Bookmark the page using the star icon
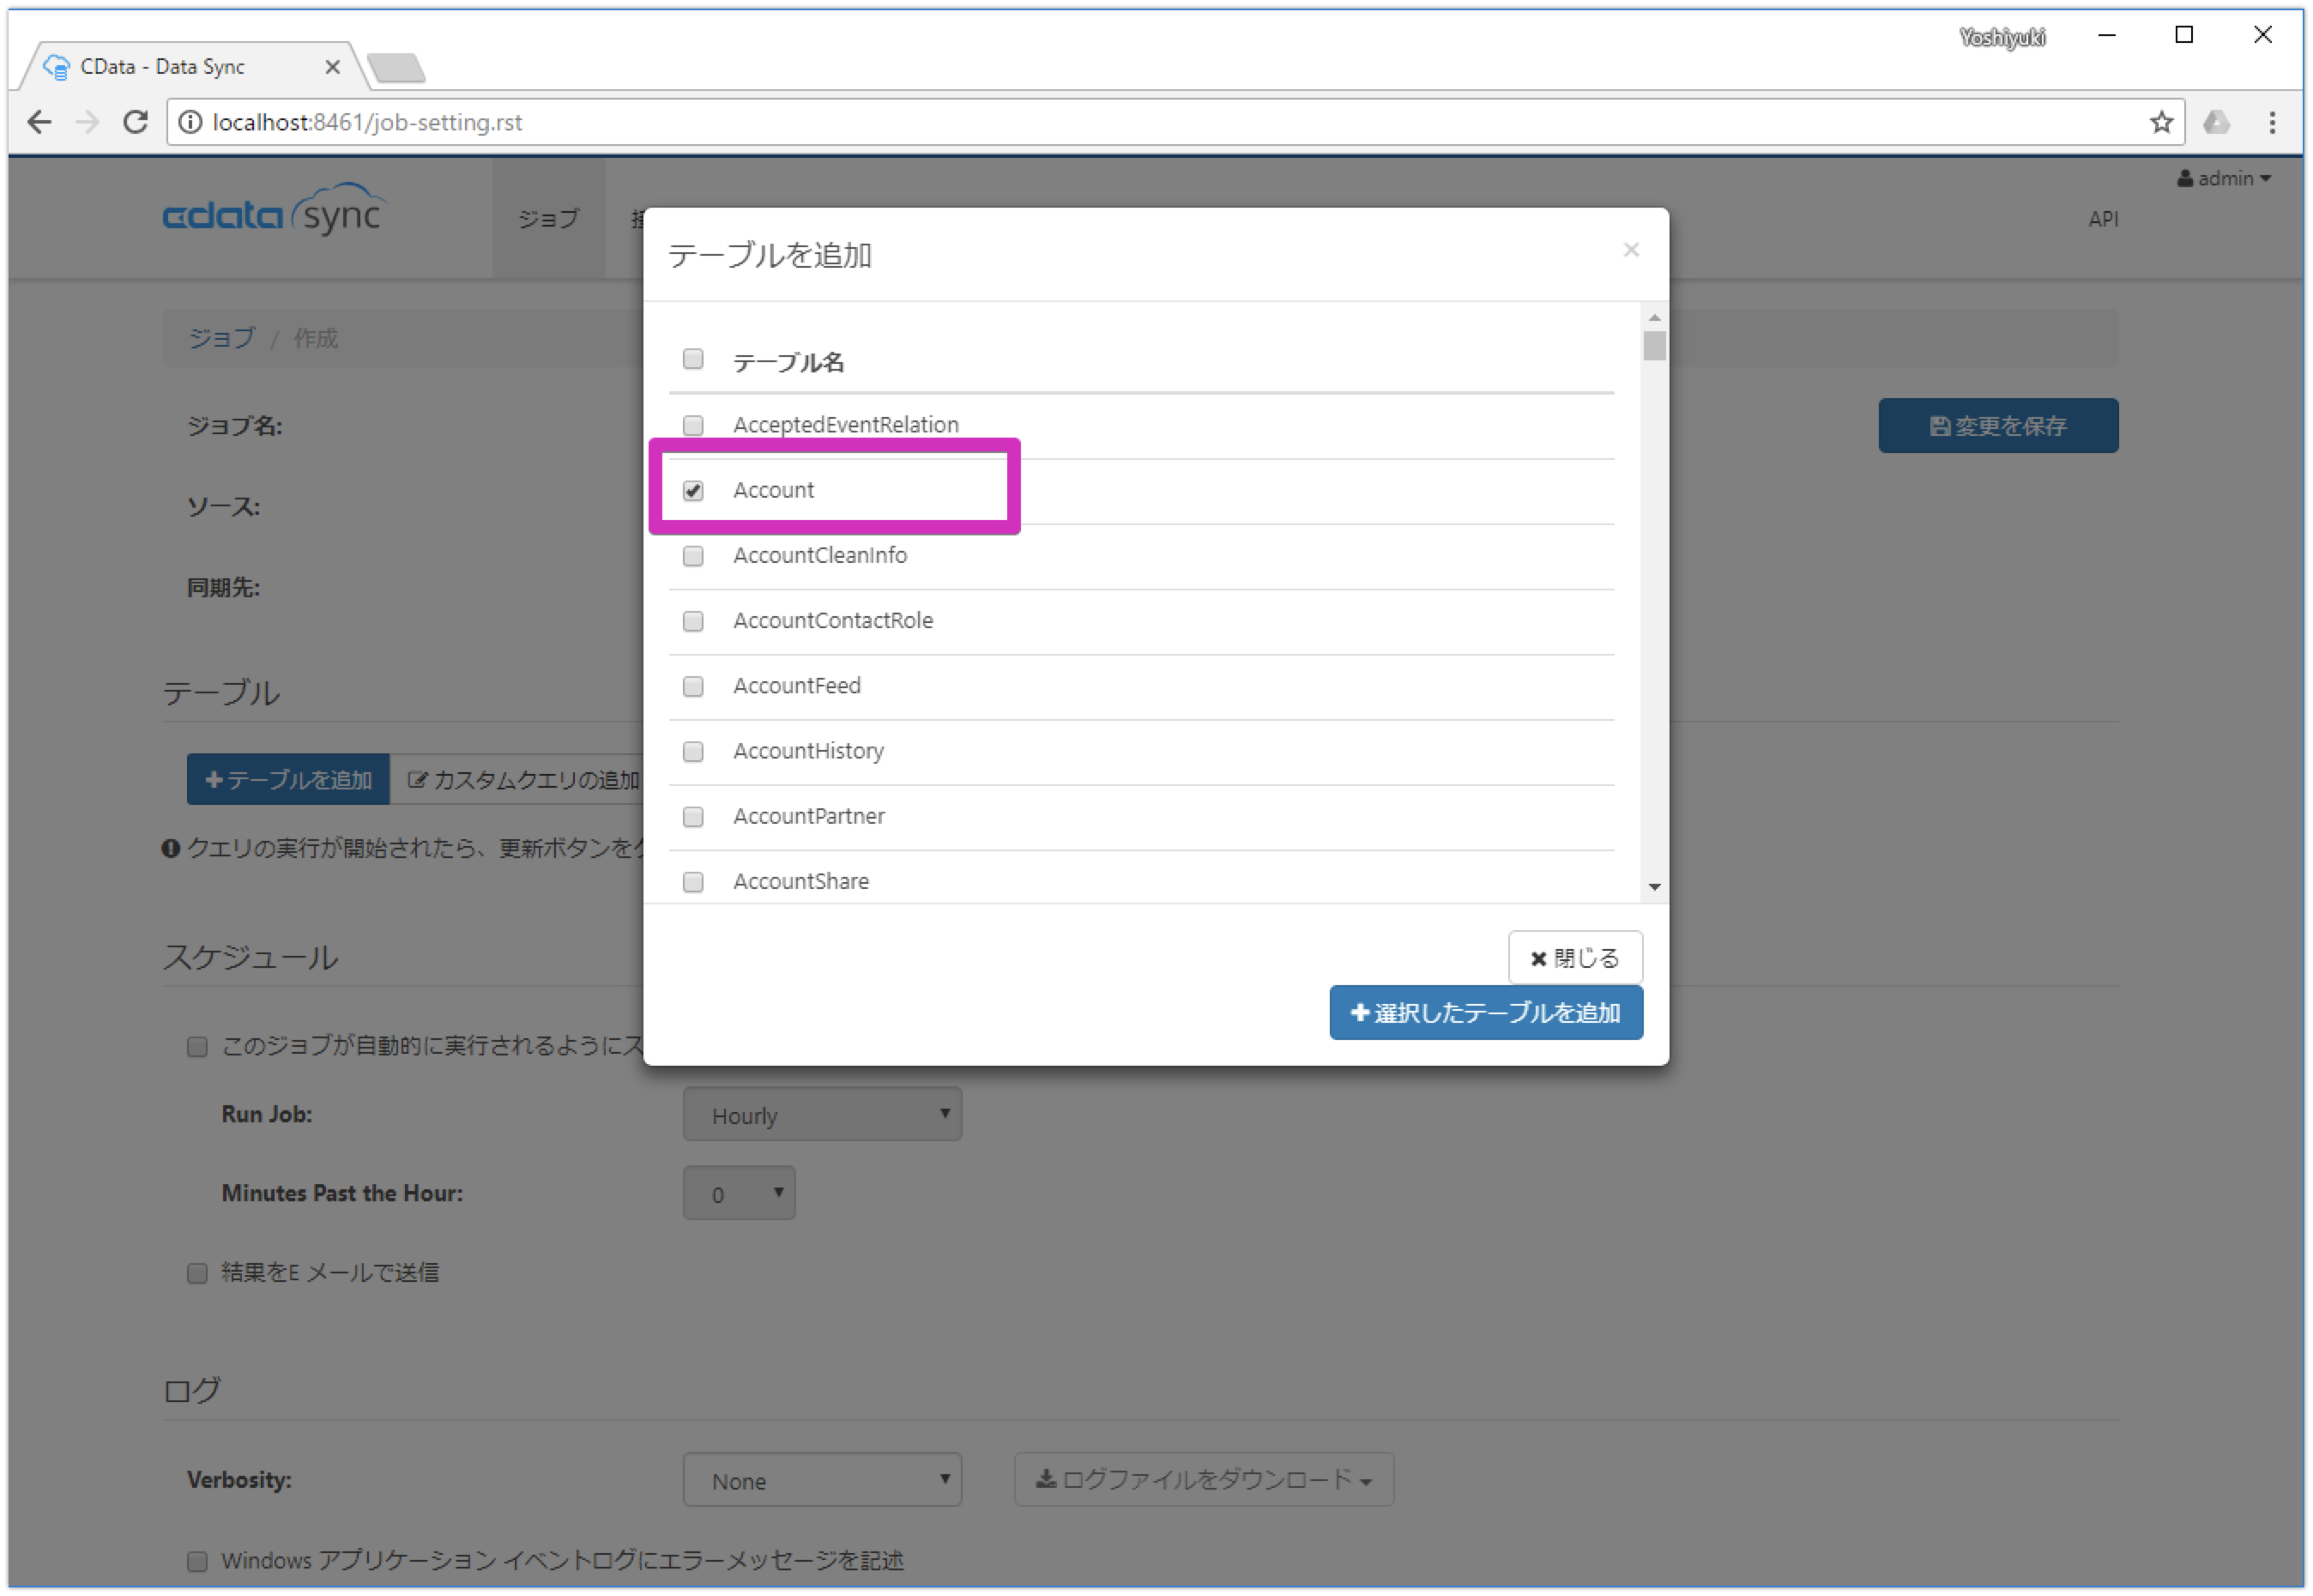The width and height of the screenshot is (2313, 1596). (x=2160, y=122)
